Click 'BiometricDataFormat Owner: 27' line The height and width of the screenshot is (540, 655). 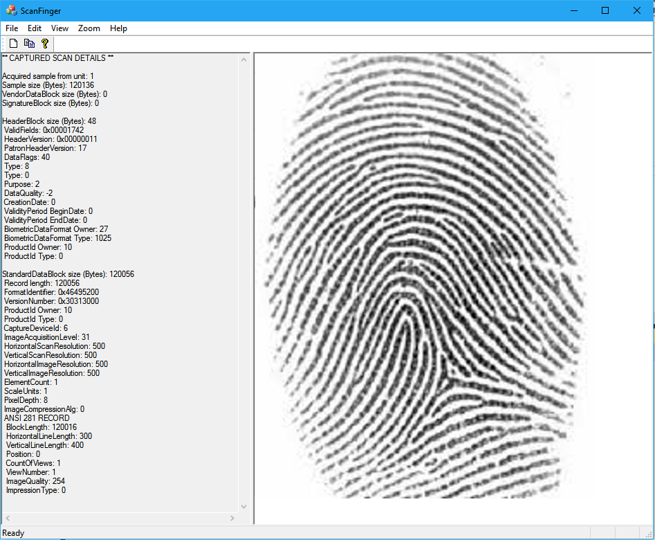tap(56, 229)
